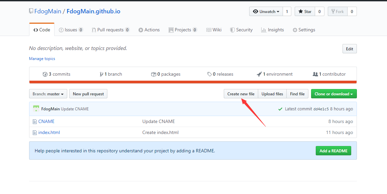Screen dimensions: 387x194
Task: Click the green commit status checkmark
Action: click(280, 109)
